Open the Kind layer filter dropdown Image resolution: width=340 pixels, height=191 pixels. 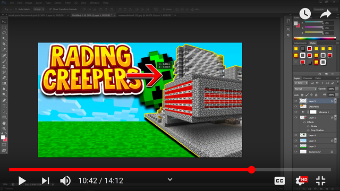(x=301, y=83)
